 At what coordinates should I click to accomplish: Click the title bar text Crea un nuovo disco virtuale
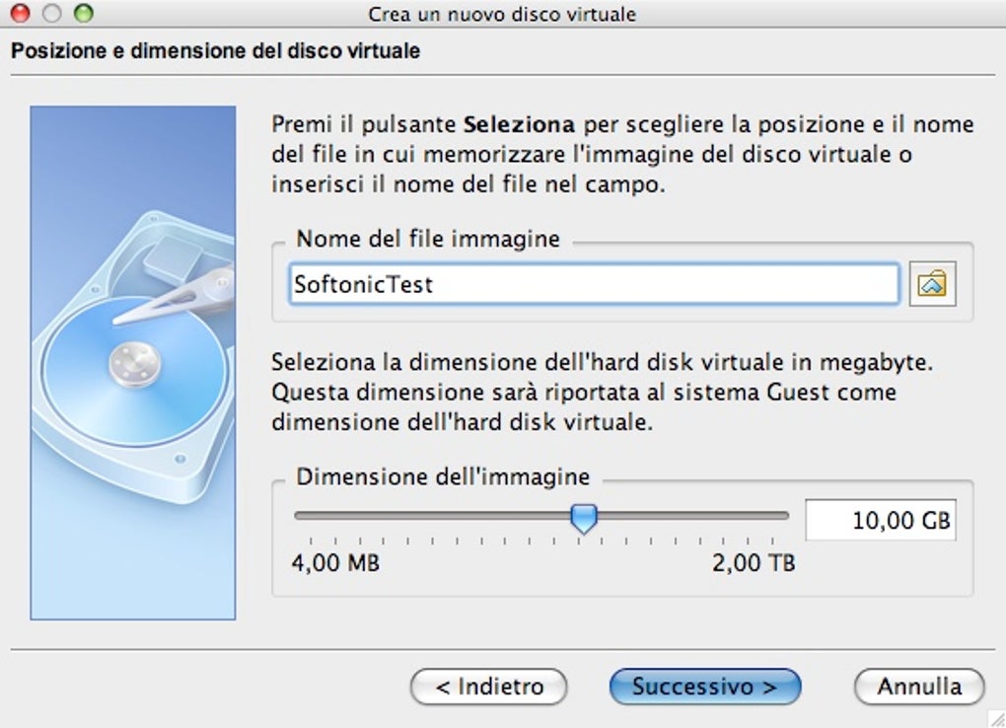click(x=502, y=14)
